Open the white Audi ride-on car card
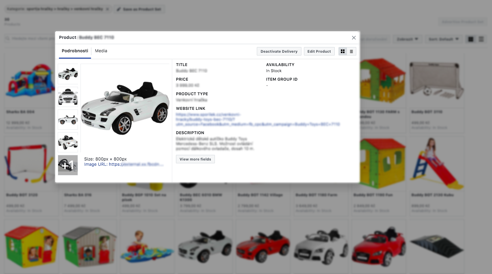This screenshot has width=492, height=274. (x=321, y=246)
